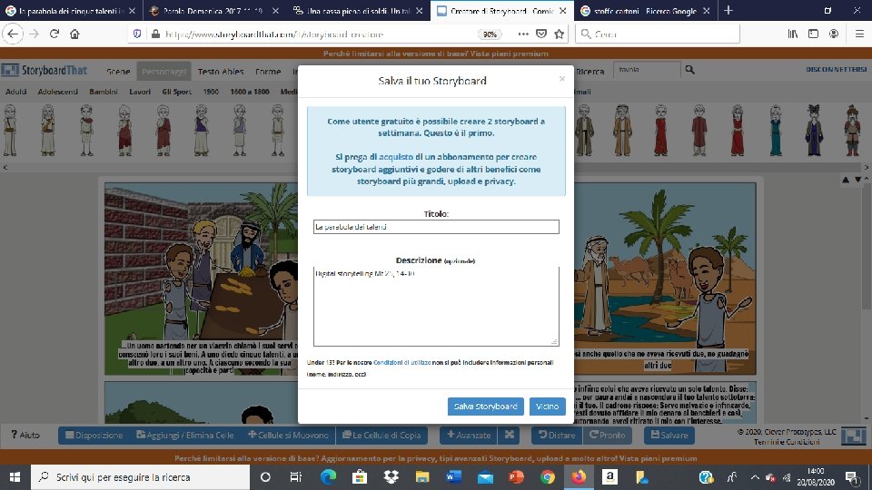Screen dimensions: 872x490
Task: Select first character thumbnail in strip
Action: click(x=10, y=131)
